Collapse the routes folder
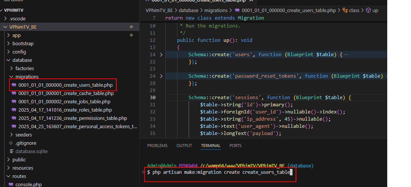The height and width of the screenshot is (187, 411). pos(8,176)
